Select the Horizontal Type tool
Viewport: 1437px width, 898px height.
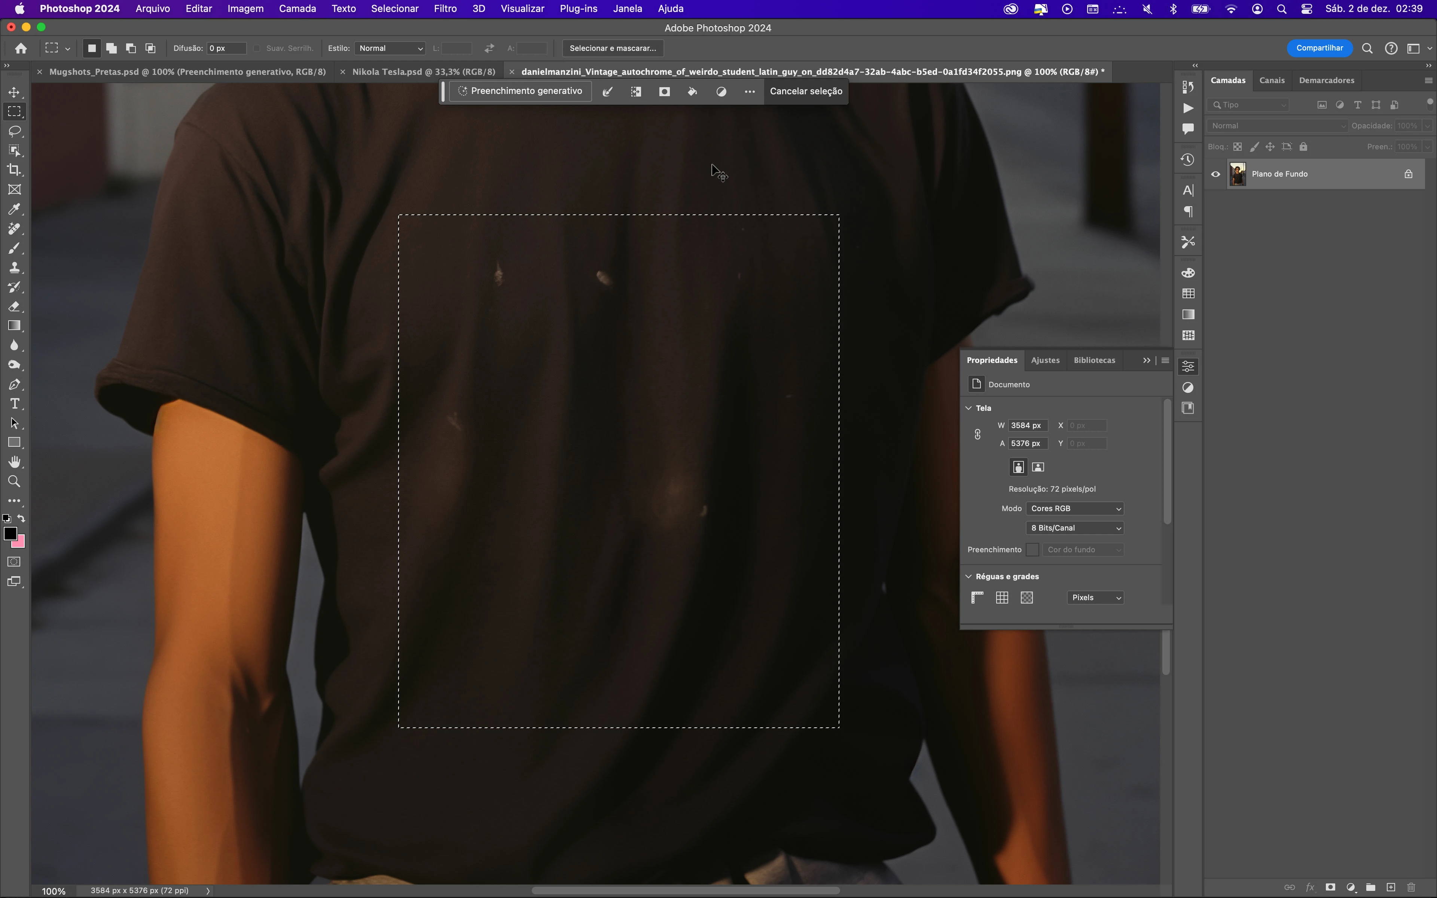click(x=14, y=404)
